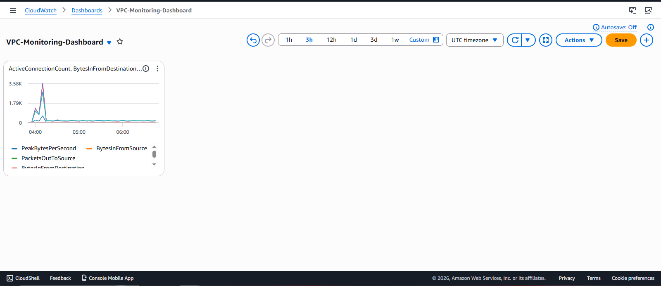Click the CloudWatch breadcrumb link
This screenshot has width=661, height=286.
pyautogui.click(x=40, y=10)
